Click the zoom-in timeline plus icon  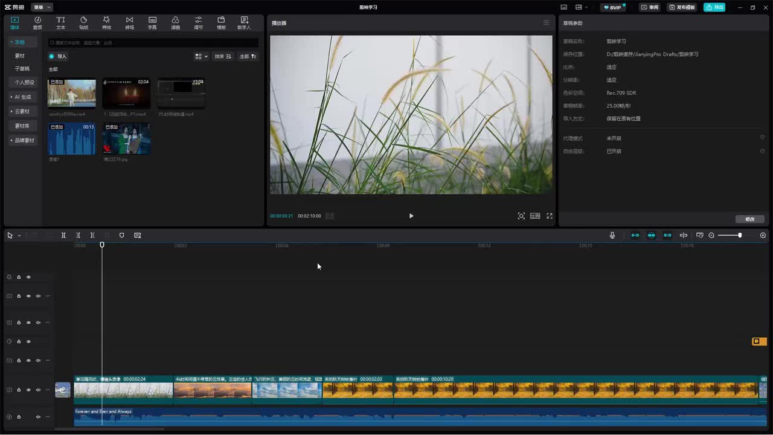(x=763, y=235)
